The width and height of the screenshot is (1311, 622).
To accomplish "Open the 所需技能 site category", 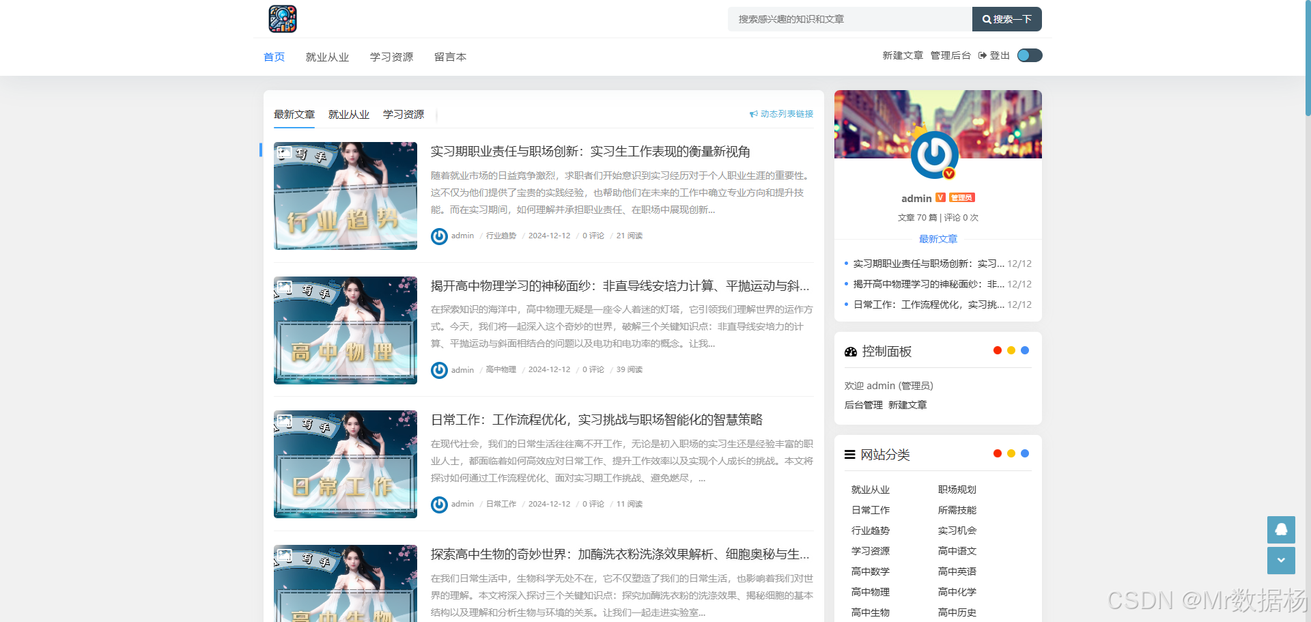I will coord(957,510).
